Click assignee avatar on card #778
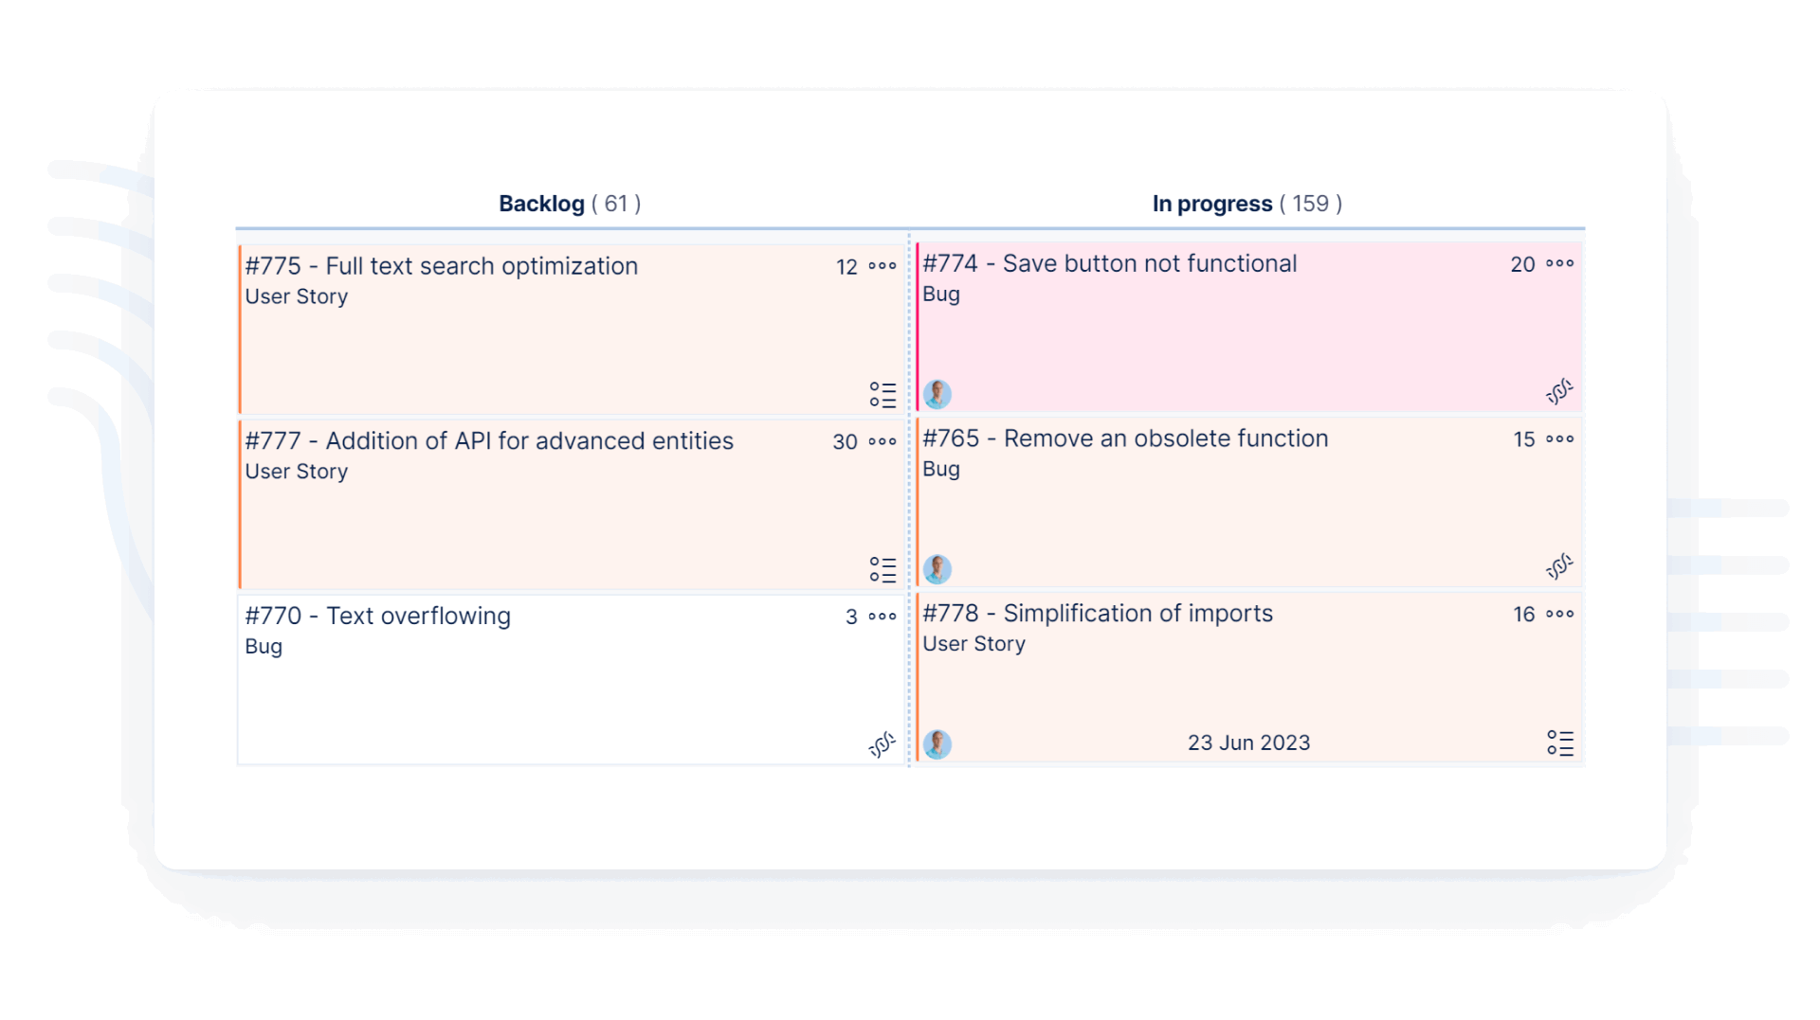Viewport: 1820px width, 1020px height. (x=937, y=744)
